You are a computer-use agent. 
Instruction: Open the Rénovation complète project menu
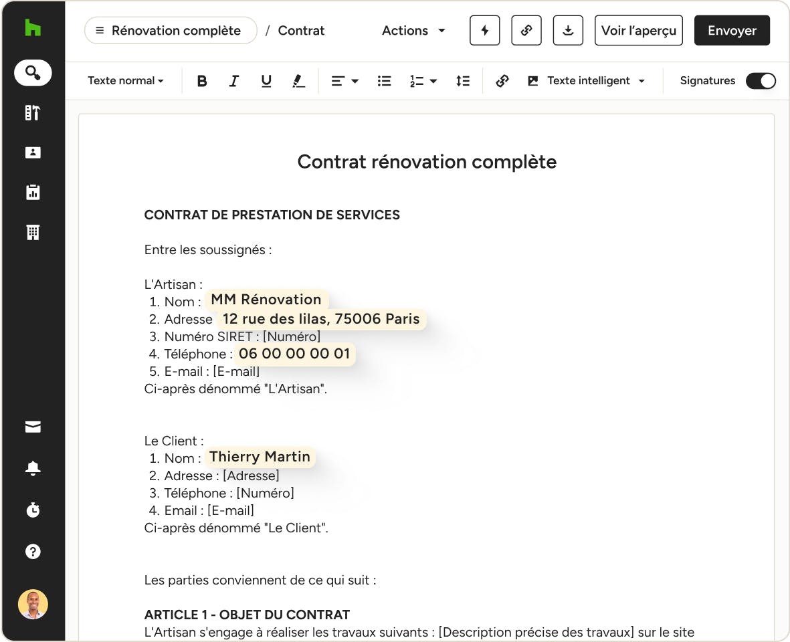170,31
